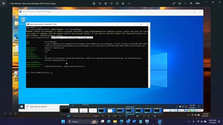Rotate the photo
The height and width of the screenshot is (125, 223).
coord(100,3)
